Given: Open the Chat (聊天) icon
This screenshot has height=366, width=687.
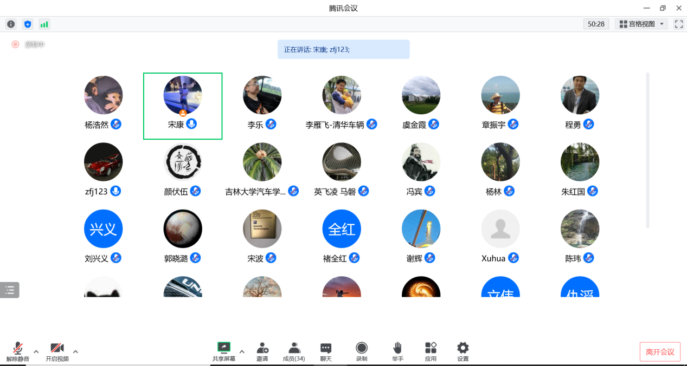Looking at the screenshot, I should (x=326, y=351).
